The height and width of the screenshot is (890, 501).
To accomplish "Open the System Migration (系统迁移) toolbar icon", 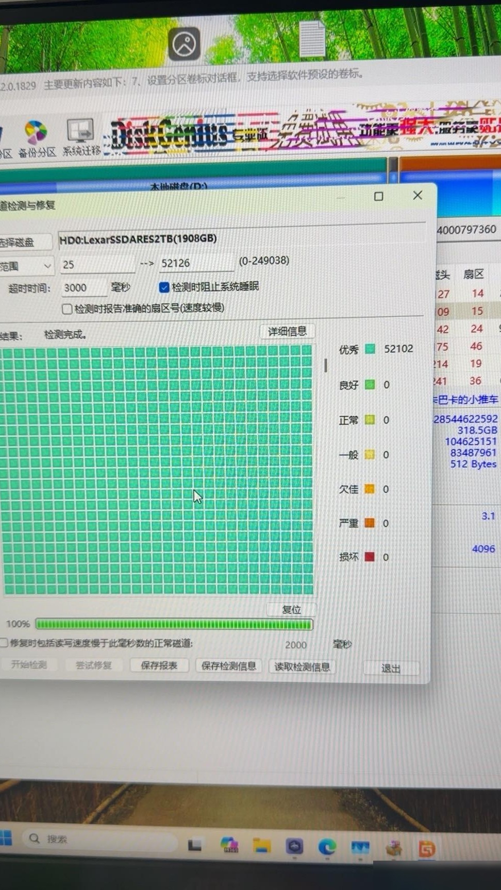I will point(81,136).
